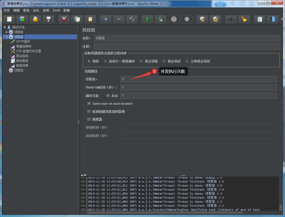The height and width of the screenshot is (217, 285).
Task: Select 响应断言 in the tree
Action: pos(22,61)
